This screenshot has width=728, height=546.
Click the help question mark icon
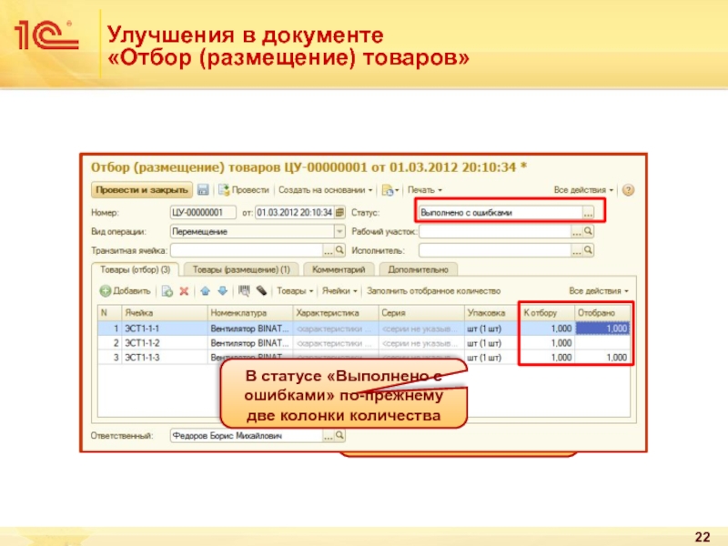tap(628, 190)
